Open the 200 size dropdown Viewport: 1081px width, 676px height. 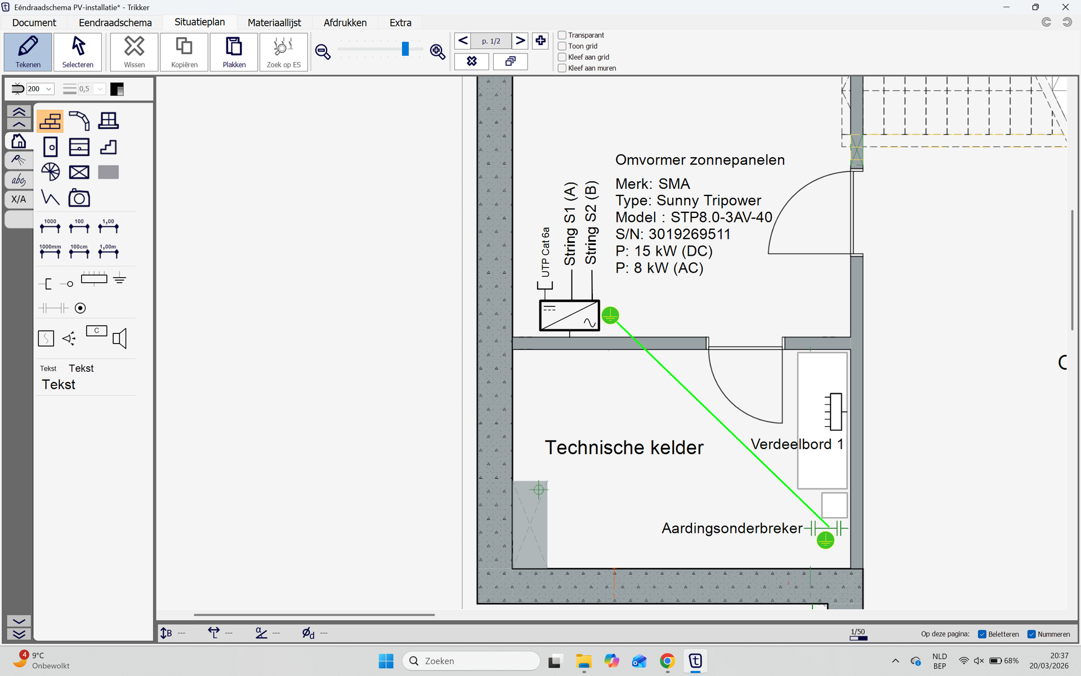click(x=48, y=89)
